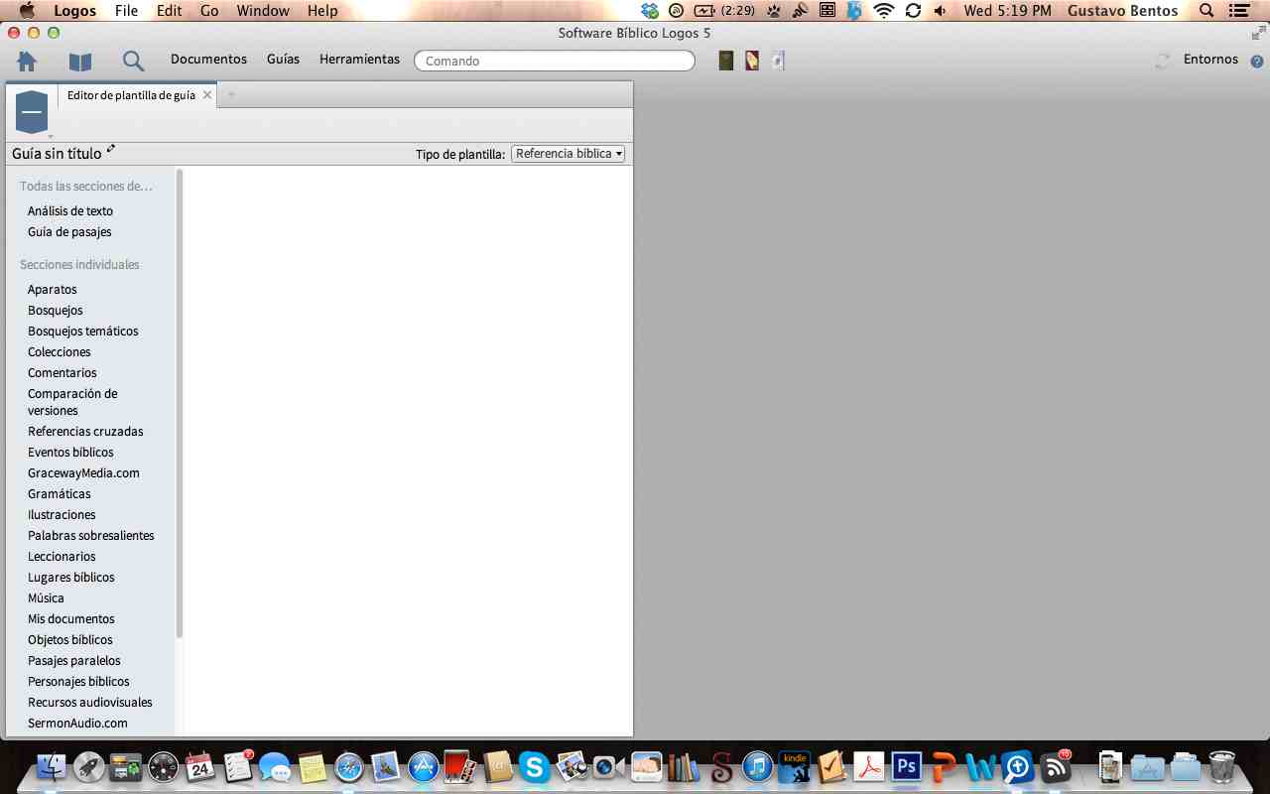Add the Comentarios section

[x=63, y=373]
